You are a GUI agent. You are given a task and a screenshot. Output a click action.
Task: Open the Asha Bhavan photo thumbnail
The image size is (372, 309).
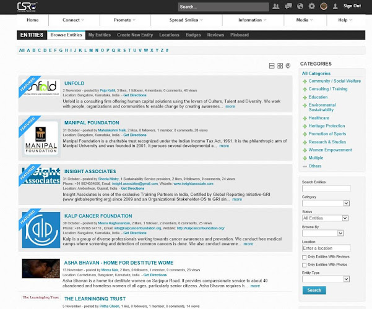pos(41,268)
